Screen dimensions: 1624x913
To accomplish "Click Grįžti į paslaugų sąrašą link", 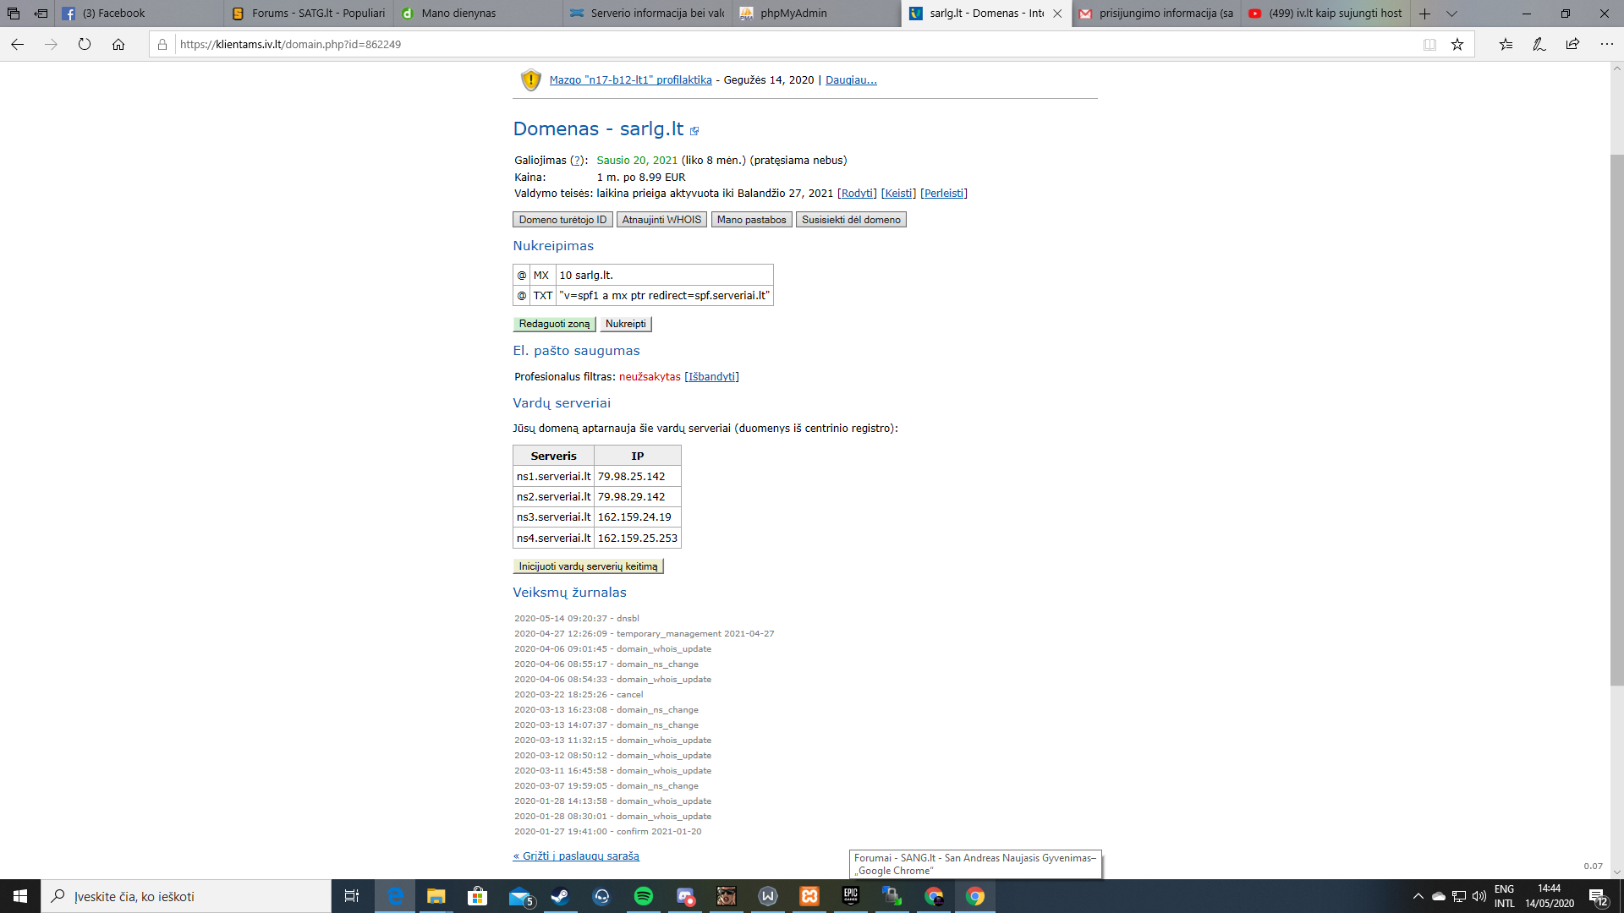I will tap(576, 856).
